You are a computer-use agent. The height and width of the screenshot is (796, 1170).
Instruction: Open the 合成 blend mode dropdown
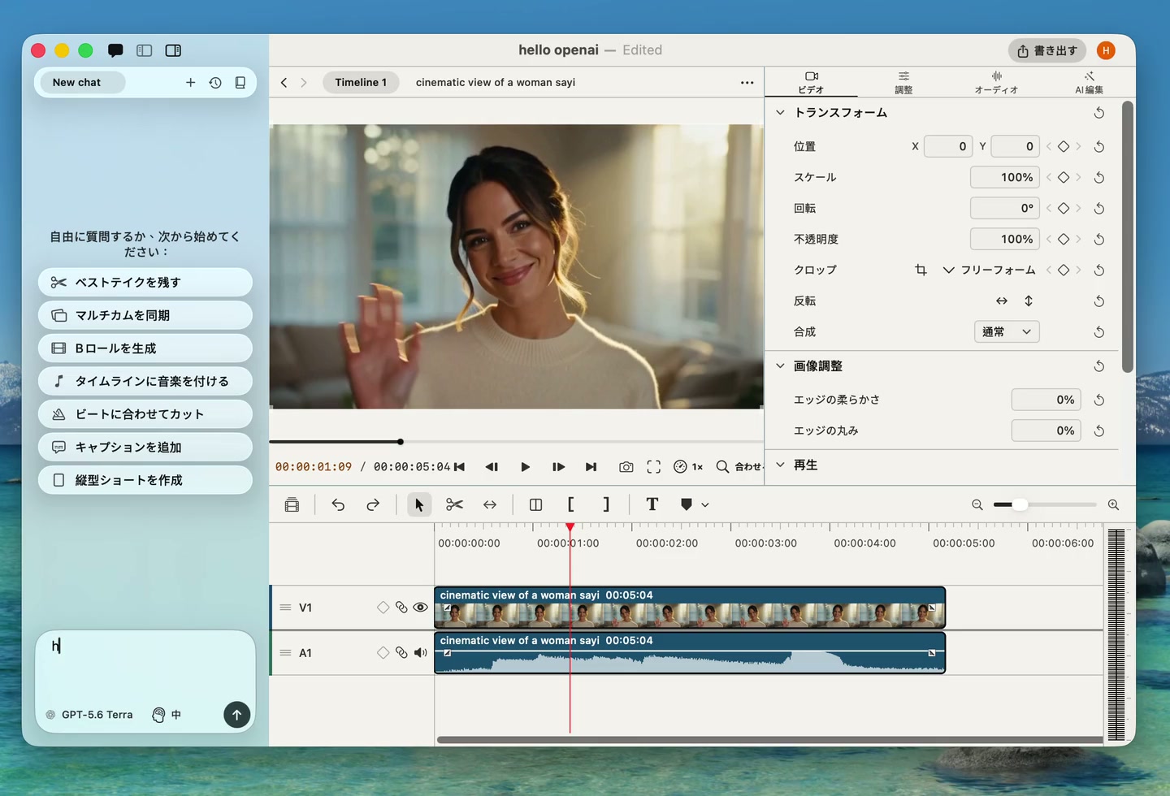[x=1007, y=331]
